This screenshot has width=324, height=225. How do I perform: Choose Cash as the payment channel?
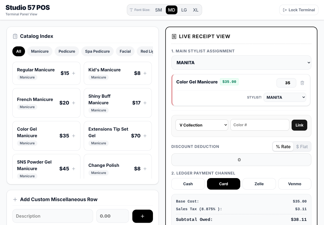(188, 184)
